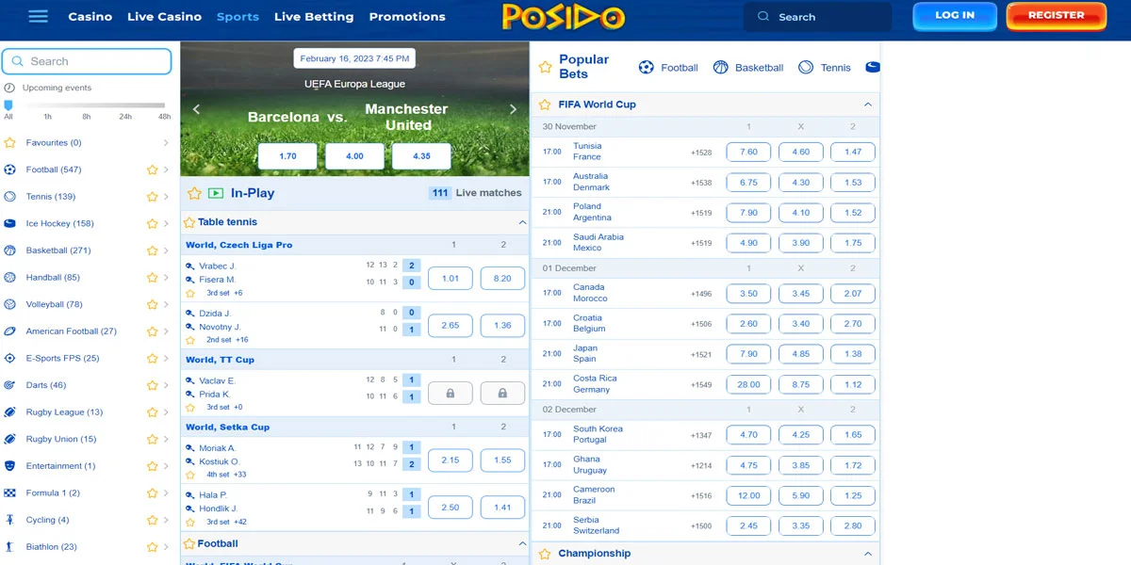Screen dimensions: 1131x565
Task: Favourite Tennis in the sports sidebar
Action: tap(152, 197)
